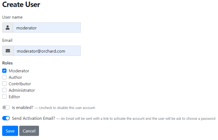Check the Author role checkbox
The height and width of the screenshot is (140, 218).
4,77
